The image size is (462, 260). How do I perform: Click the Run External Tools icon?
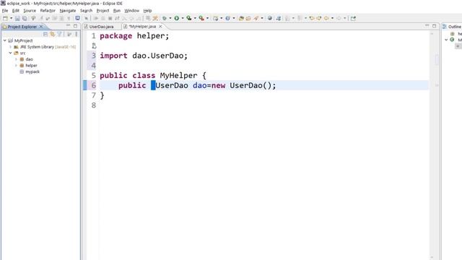201,18
